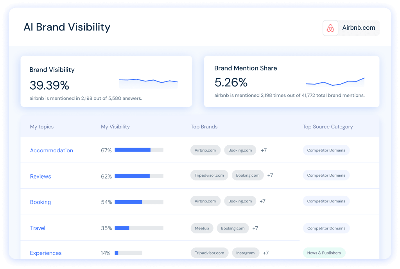Viewport: 400px width, 269px height.
Task: Click the AI Brand Visibility heading
Action: coord(67,27)
